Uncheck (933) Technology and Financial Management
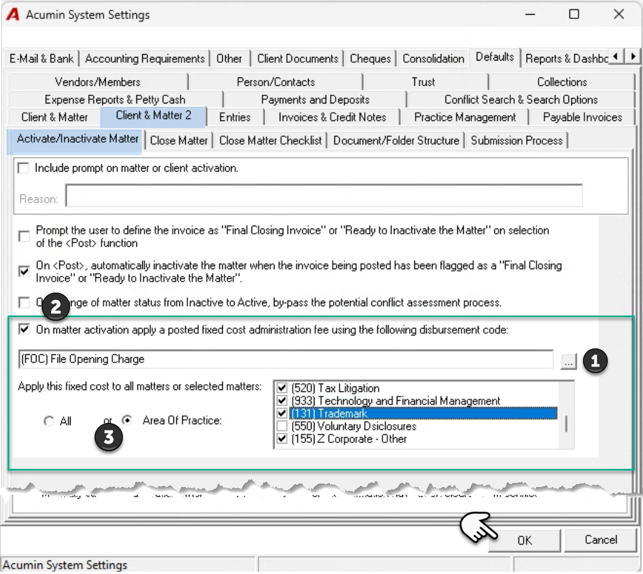Image resolution: width=643 pixels, height=574 pixels. [282, 401]
